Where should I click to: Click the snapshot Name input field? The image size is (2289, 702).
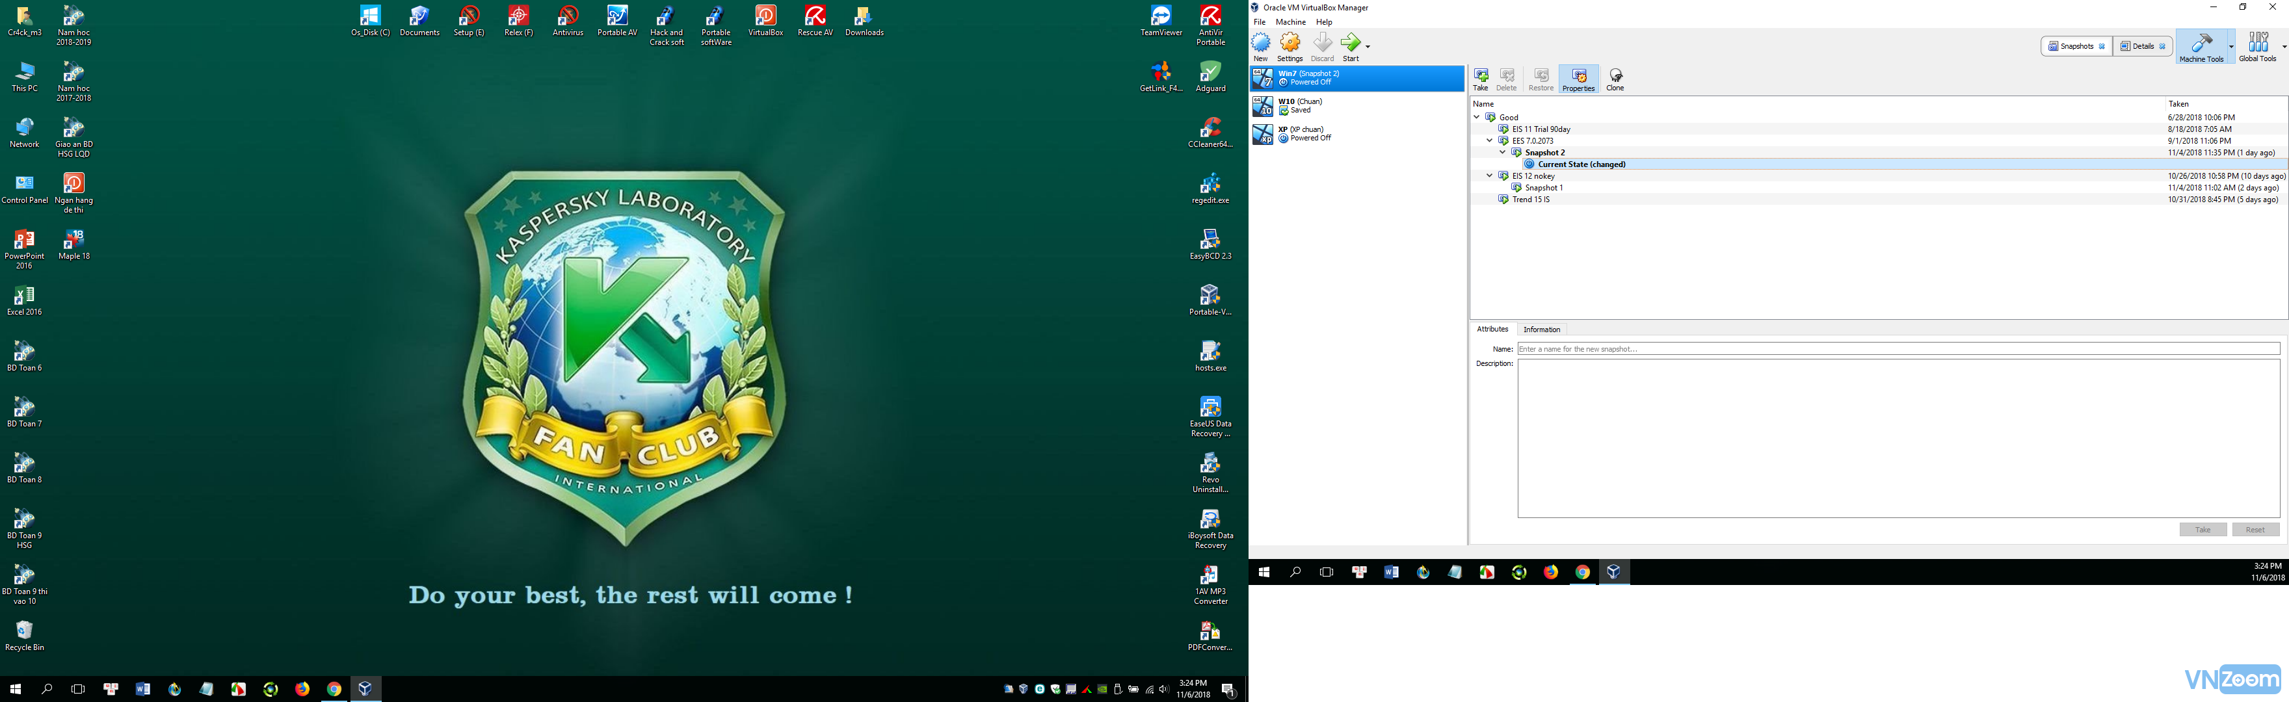point(1898,349)
